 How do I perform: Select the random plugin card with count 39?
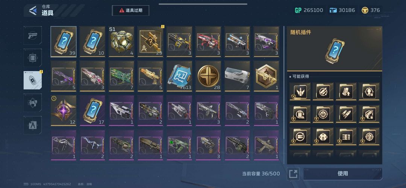pos(64,41)
